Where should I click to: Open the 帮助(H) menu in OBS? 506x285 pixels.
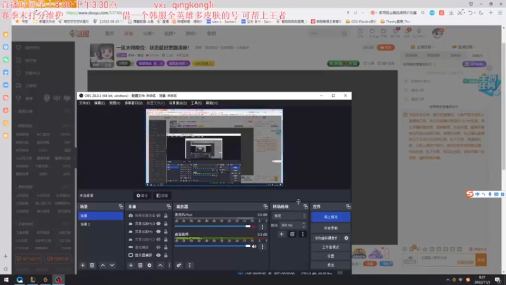(212, 103)
